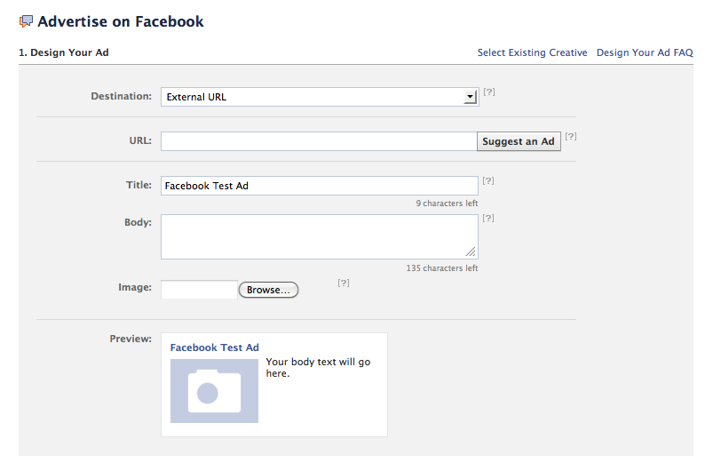713x463 pixels.
Task: Grab the Body textarea resize handle
Action: click(x=471, y=251)
